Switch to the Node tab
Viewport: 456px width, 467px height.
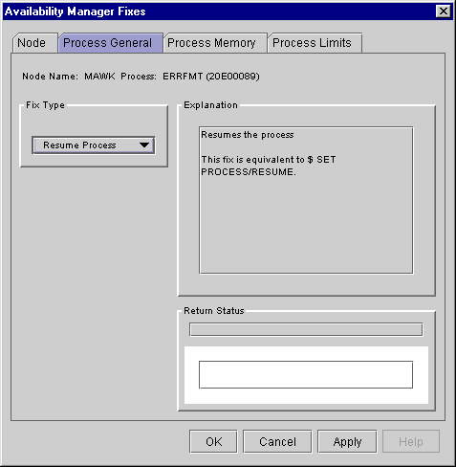[32, 43]
